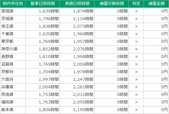
Task: Click the 2,012時間 cell
Action: 77,95
